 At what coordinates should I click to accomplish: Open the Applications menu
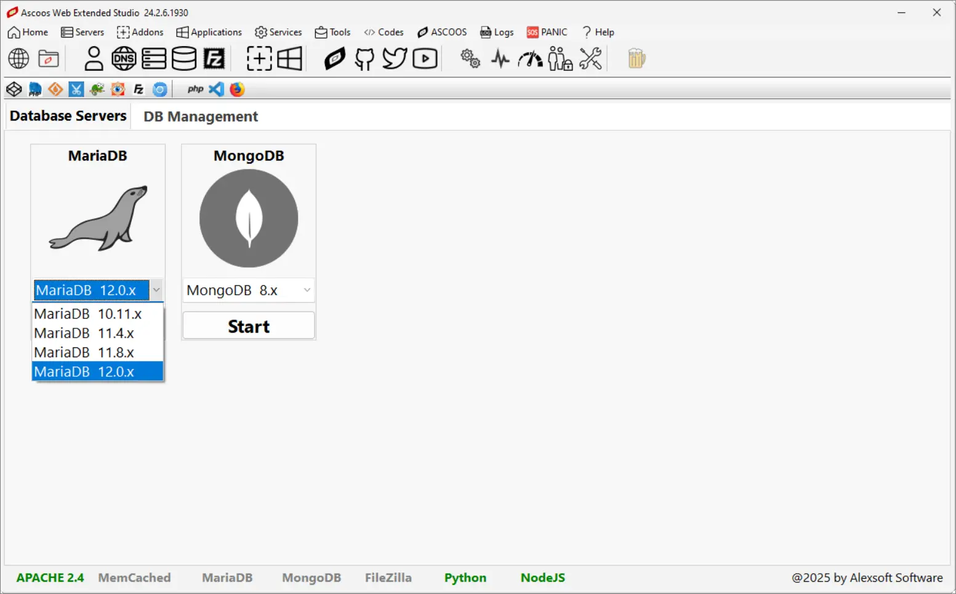pos(209,32)
